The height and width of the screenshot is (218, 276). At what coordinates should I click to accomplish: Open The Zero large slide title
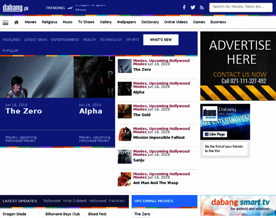(24, 111)
